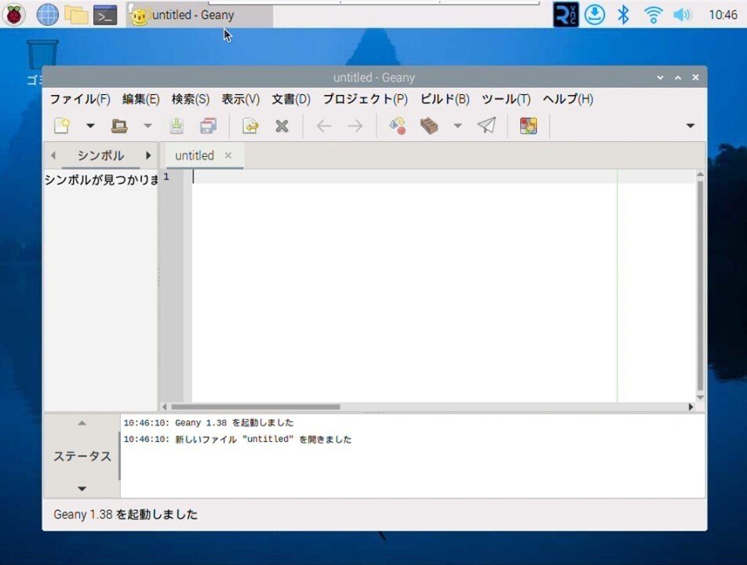
Task: Open the ファイル(F) menu
Action: pyautogui.click(x=80, y=99)
